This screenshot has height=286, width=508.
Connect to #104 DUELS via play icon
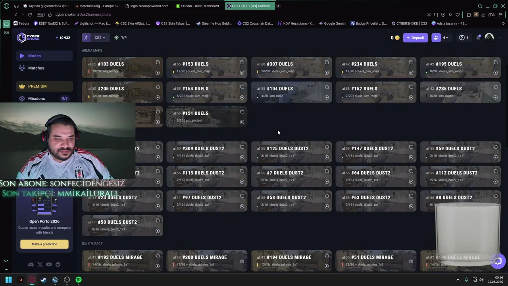coord(327,97)
